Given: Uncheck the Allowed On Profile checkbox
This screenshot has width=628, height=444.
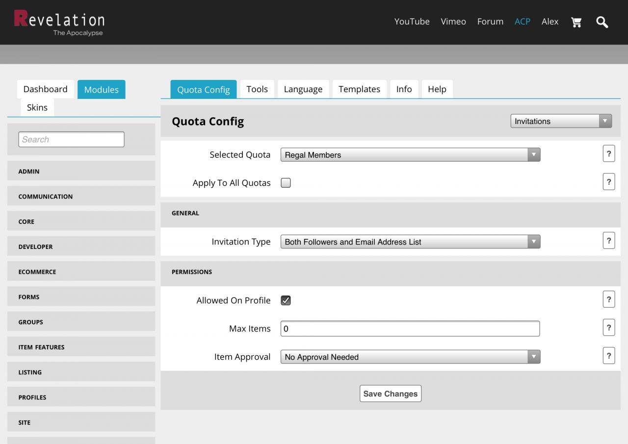Looking at the screenshot, I should (286, 300).
